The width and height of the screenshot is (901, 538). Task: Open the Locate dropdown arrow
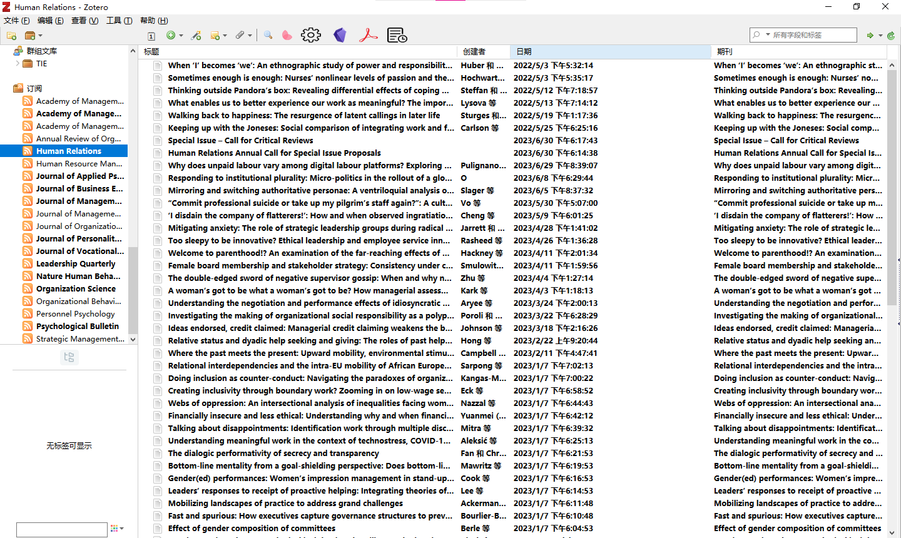[880, 36]
